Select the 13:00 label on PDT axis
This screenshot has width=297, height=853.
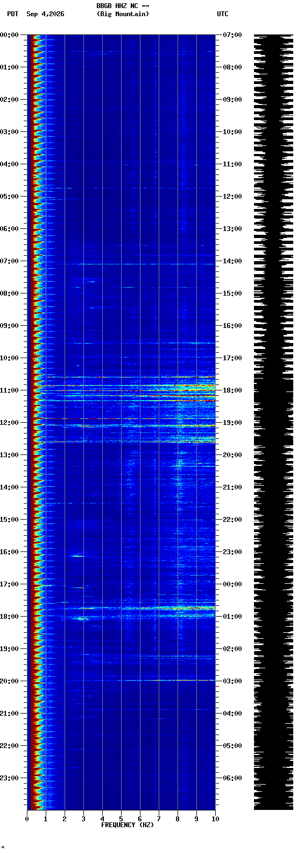point(9,455)
